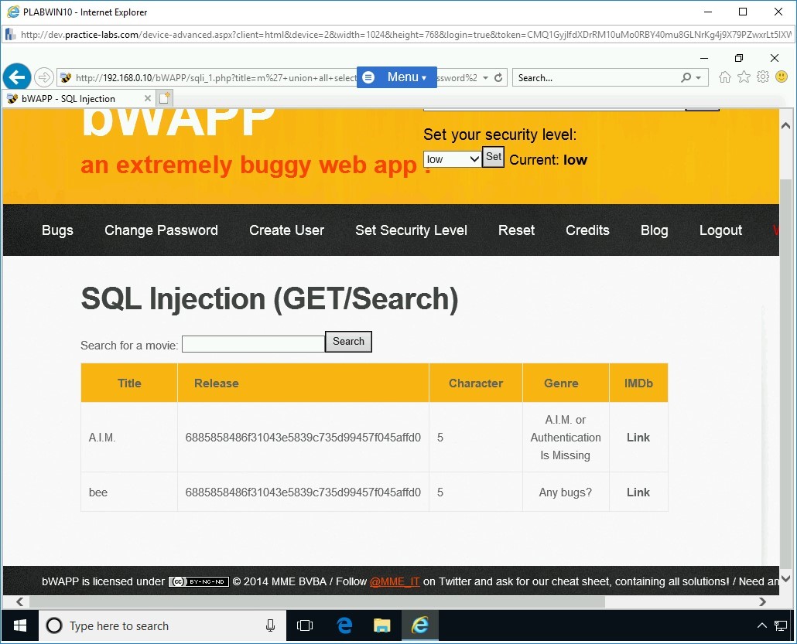Click the Search for a movie field
797x644 pixels.
(253, 344)
